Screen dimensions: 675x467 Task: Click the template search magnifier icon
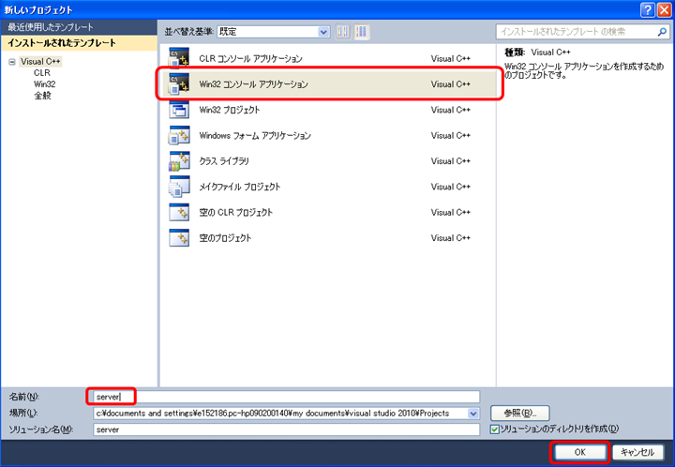(662, 32)
